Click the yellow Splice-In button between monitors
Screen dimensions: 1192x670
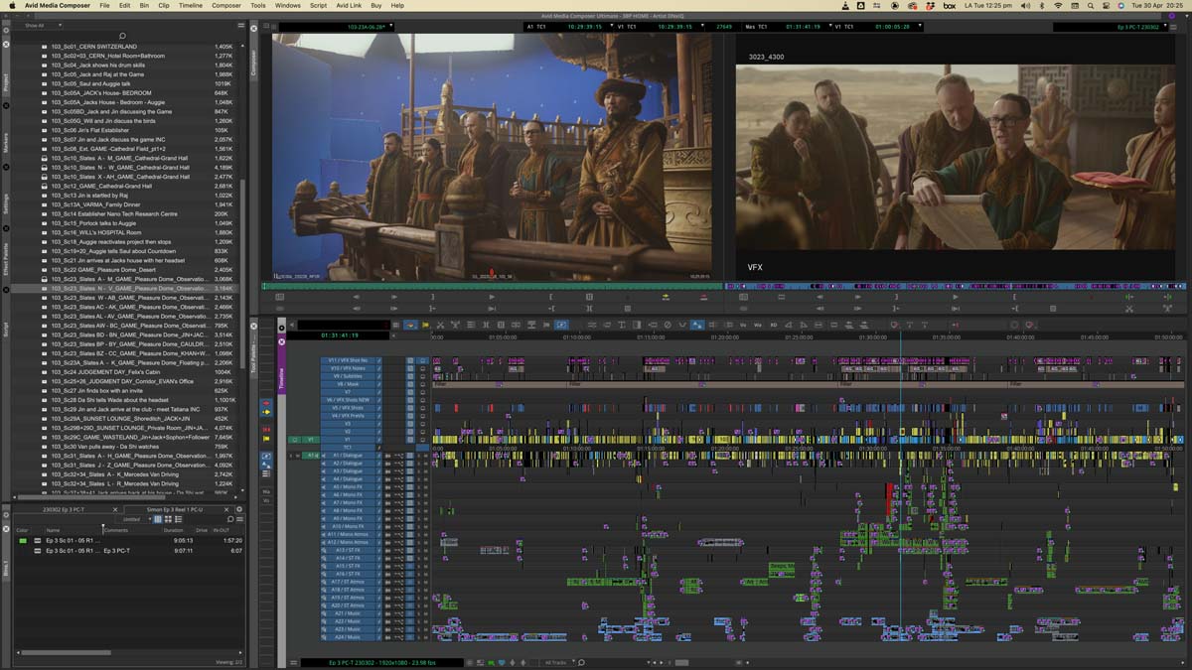tap(666, 297)
